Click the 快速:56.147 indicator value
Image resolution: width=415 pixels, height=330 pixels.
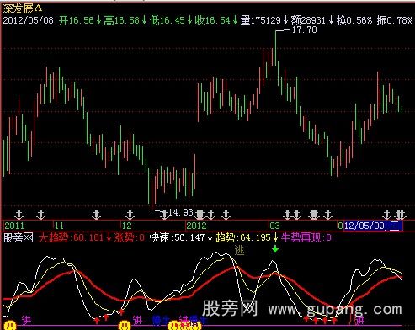pos(178,238)
